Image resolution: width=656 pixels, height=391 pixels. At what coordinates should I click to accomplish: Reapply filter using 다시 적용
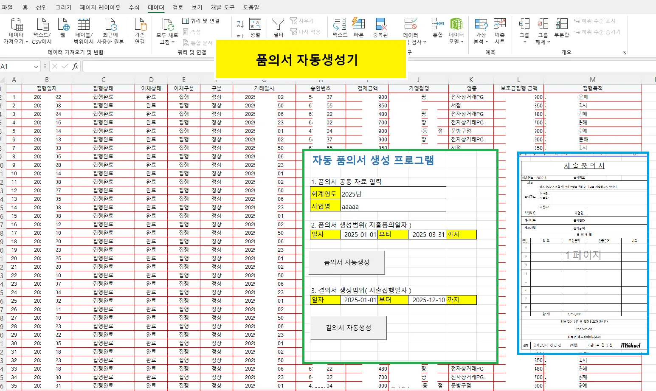306,32
